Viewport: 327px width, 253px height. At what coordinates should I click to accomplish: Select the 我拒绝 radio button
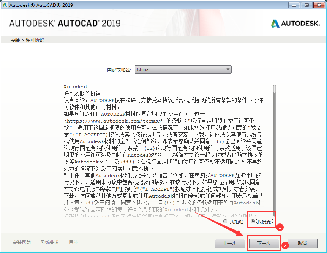(x=226, y=222)
